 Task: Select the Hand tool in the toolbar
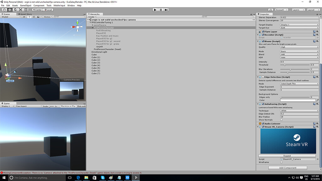click(4, 10)
